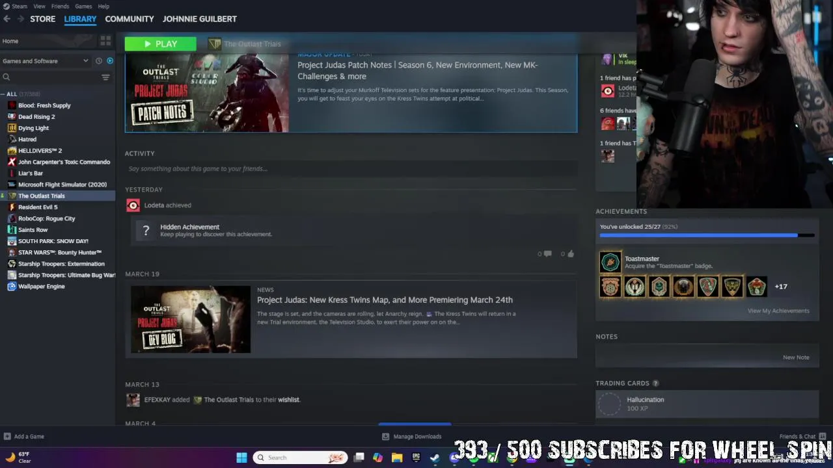This screenshot has height=468, width=833.
Task: Open New Kress Twins Map news headline
Action: pos(385,300)
